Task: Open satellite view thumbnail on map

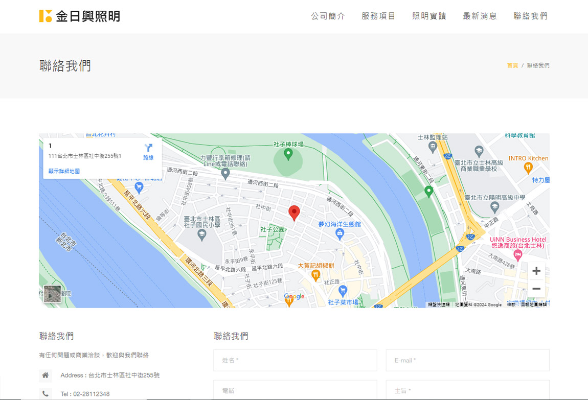Action: [52, 294]
